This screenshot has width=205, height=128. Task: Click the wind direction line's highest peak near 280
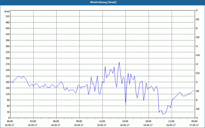(x=119, y=62)
